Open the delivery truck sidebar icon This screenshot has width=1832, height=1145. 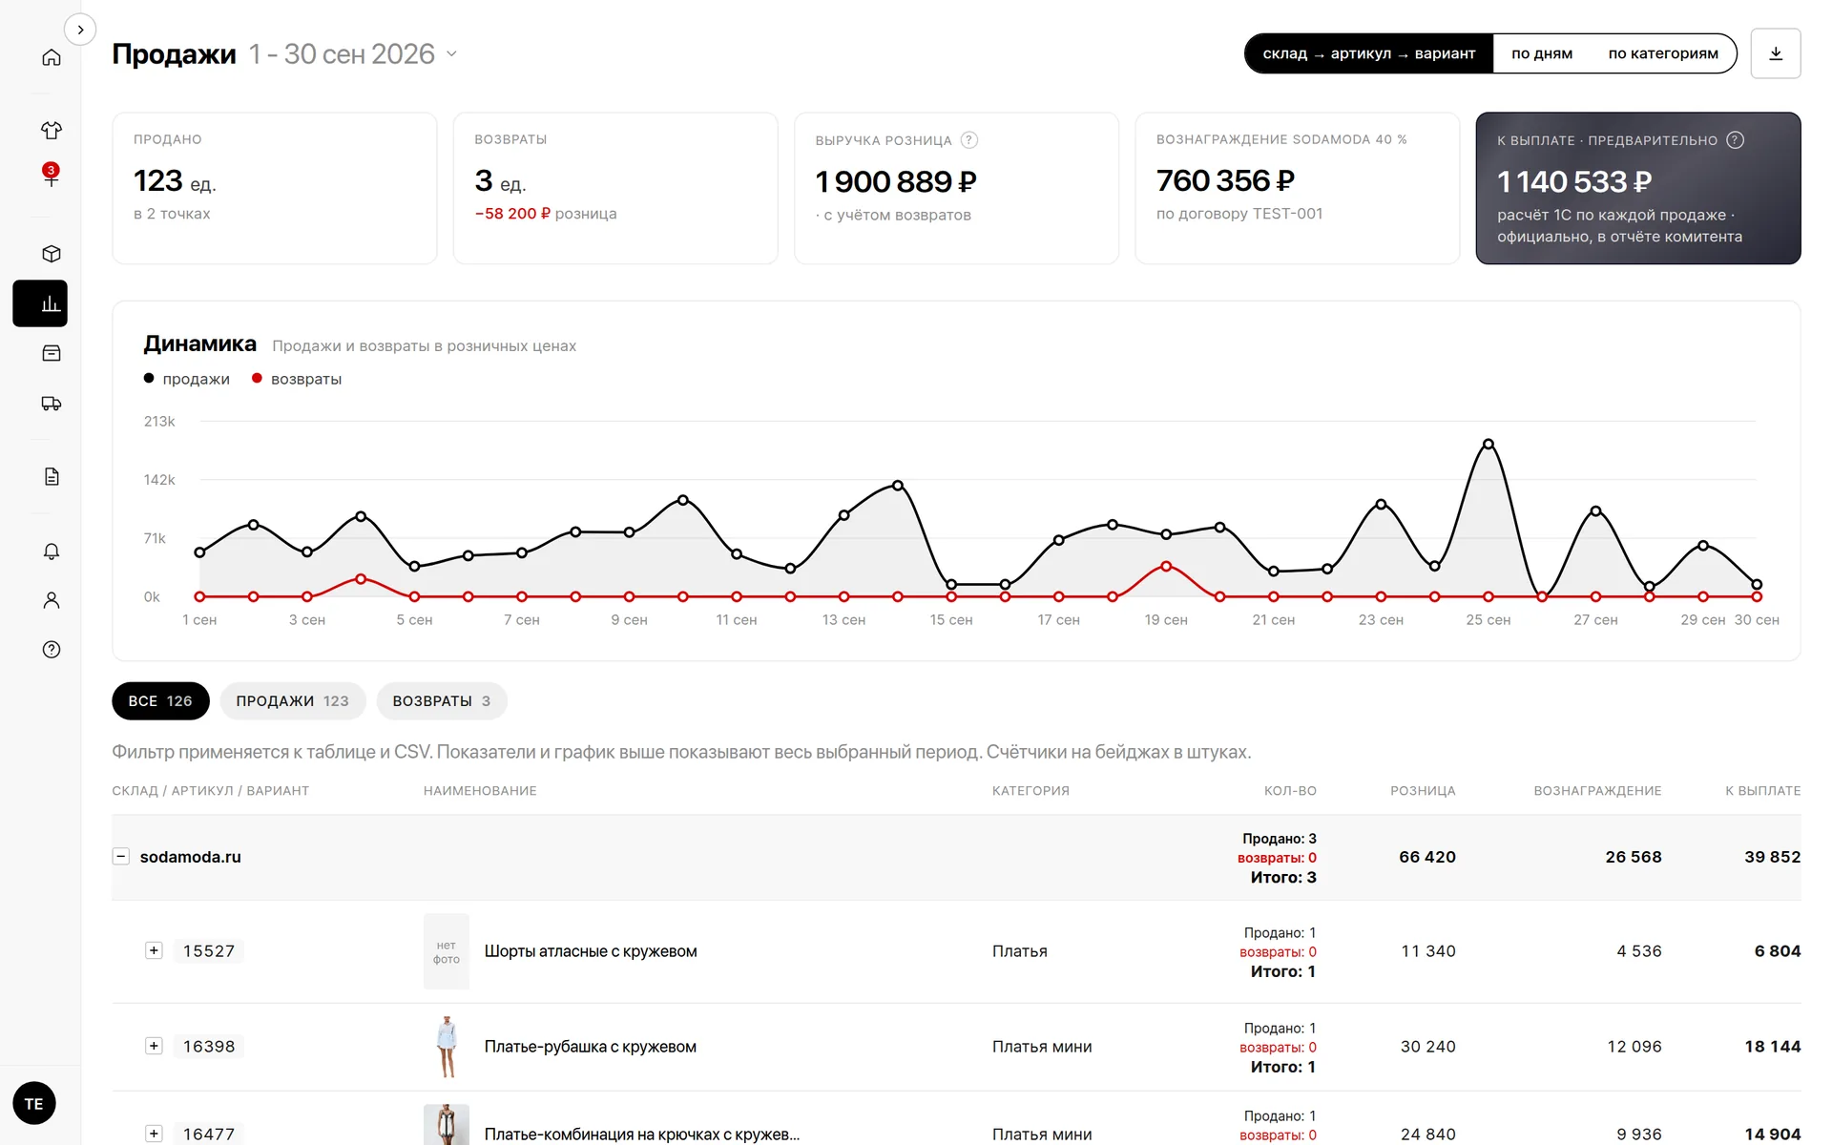[x=52, y=403]
